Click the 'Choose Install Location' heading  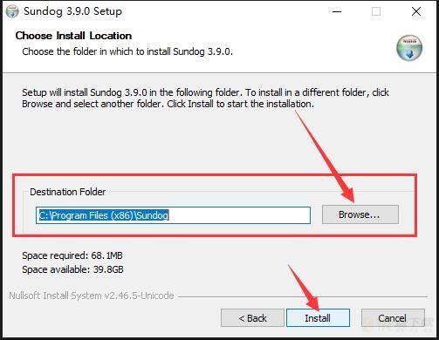(x=73, y=36)
